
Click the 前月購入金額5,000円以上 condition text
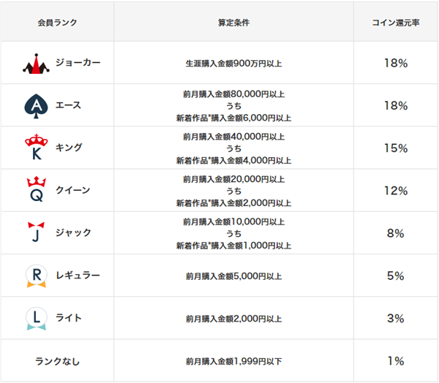[233, 276]
